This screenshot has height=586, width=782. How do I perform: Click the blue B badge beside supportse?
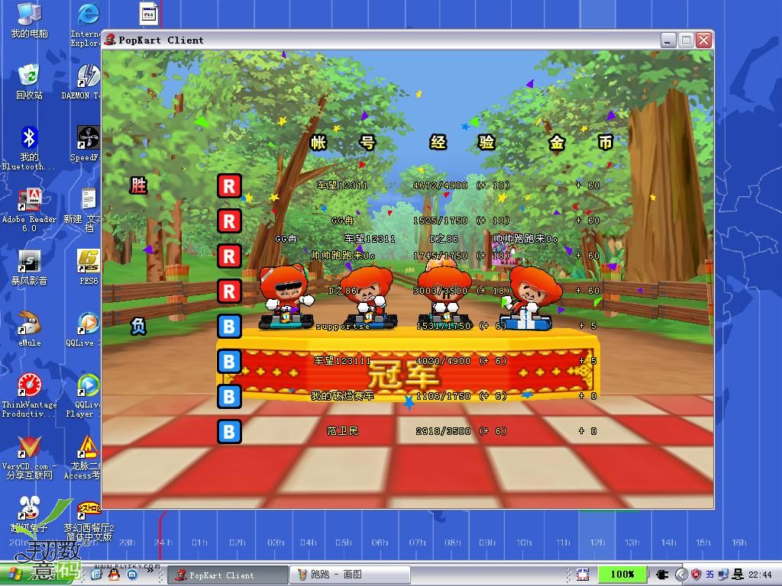(x=229, y=327)
